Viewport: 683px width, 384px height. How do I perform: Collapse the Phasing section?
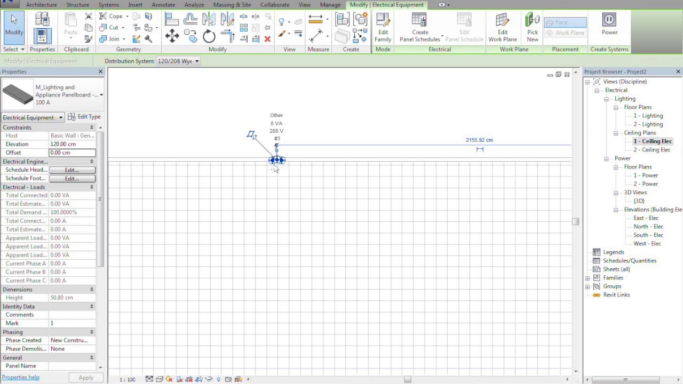[x=91, y=332]
